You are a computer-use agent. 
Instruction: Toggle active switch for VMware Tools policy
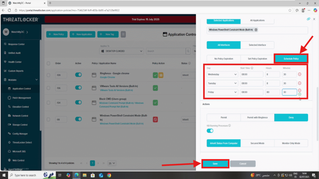78,88
